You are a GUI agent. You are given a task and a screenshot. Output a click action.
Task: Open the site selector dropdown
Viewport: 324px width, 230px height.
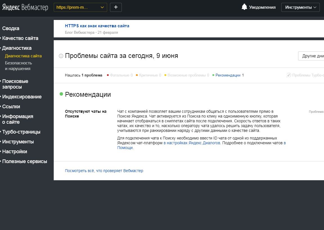80,7
